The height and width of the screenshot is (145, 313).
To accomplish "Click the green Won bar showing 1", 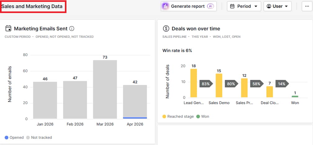I will (x=295, y=97).
